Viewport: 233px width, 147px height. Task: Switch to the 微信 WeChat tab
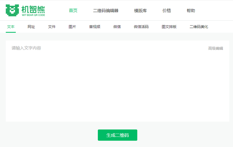pos(117,27)
